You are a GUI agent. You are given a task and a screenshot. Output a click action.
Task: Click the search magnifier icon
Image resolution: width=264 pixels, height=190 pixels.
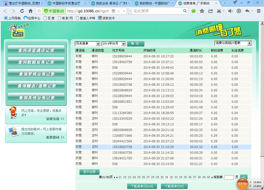pos(185,11)
